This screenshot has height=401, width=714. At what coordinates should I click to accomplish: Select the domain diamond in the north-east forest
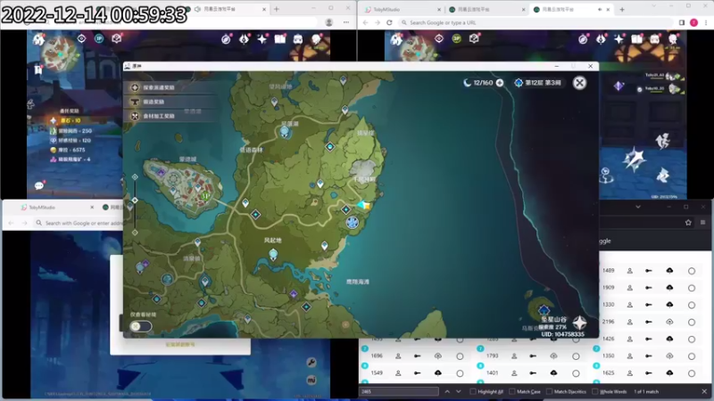tap(330, 146)
